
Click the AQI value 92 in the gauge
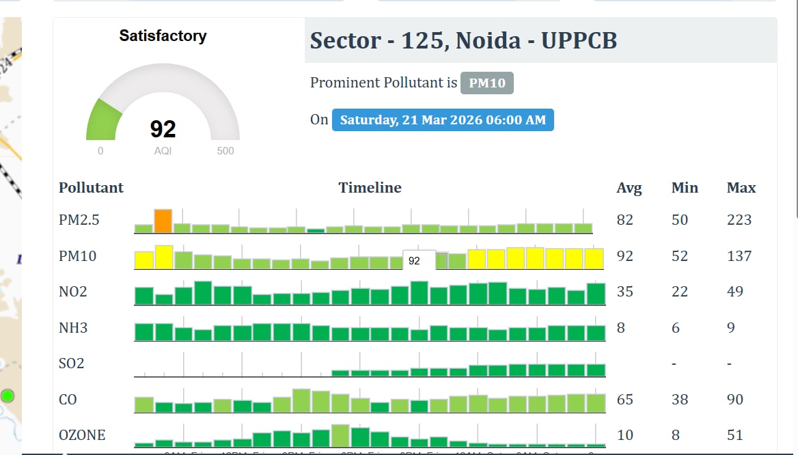[163, 129]
